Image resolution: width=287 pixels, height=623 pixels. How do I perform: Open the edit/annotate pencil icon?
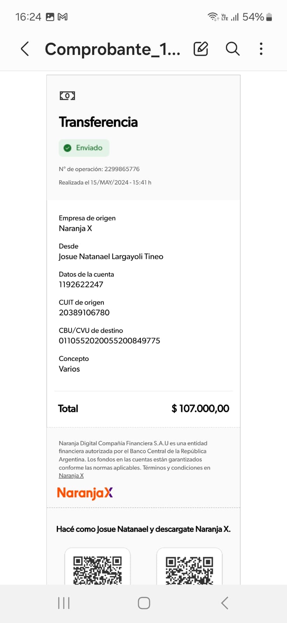pyautogui.click(x=201, y=49)
